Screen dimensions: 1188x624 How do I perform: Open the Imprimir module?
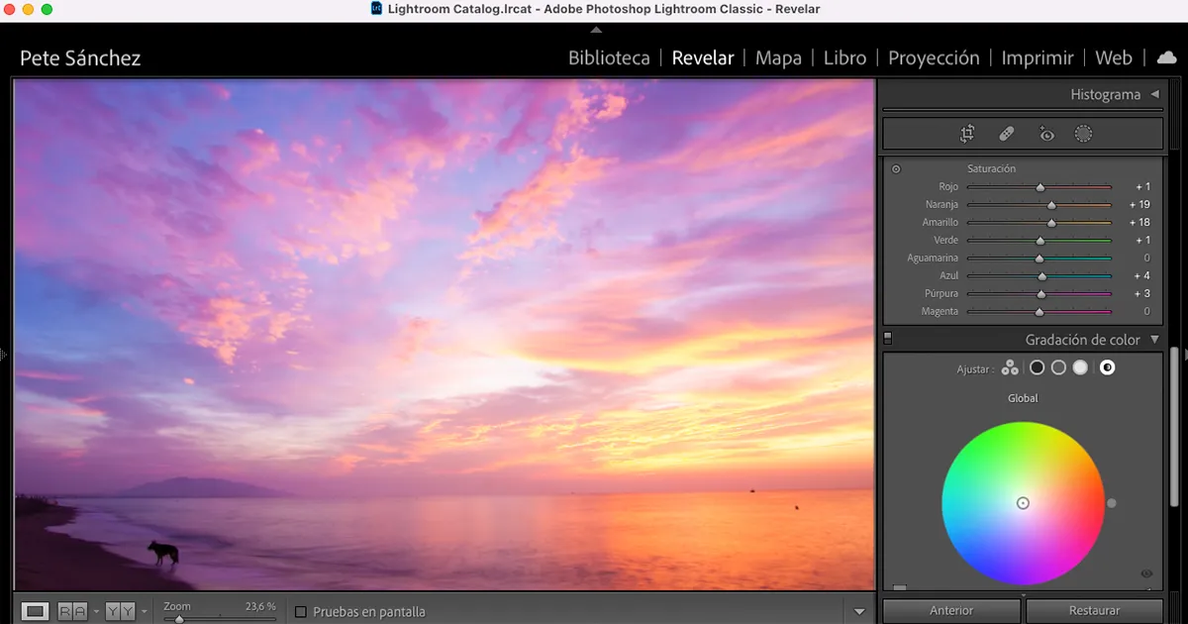(1038, 57)
